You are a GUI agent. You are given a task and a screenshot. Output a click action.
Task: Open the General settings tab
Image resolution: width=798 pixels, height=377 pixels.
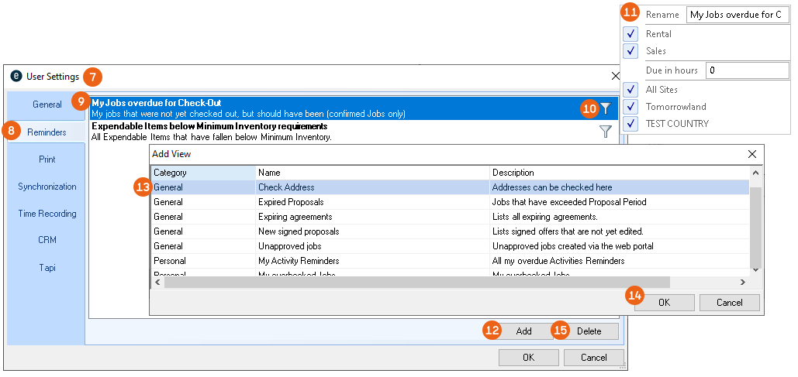pos(47,105)
